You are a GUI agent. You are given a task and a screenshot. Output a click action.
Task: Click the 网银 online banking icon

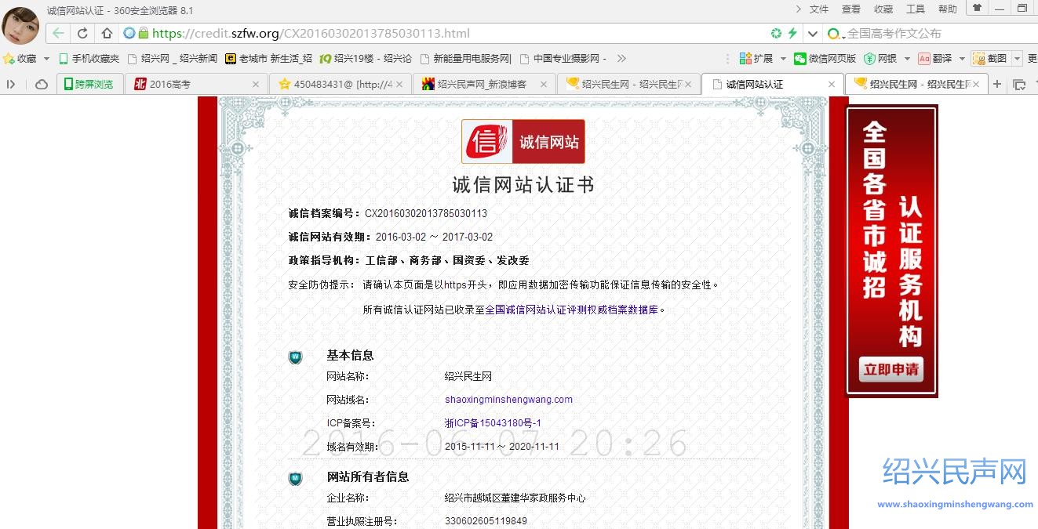tap(880, 59)
